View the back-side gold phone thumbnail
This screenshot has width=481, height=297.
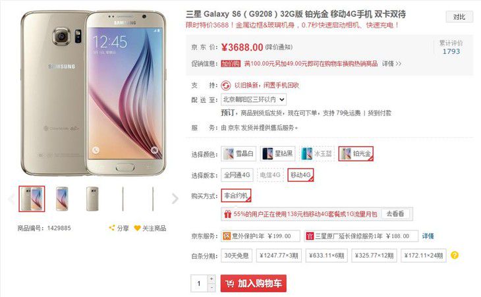pos(92,199)
